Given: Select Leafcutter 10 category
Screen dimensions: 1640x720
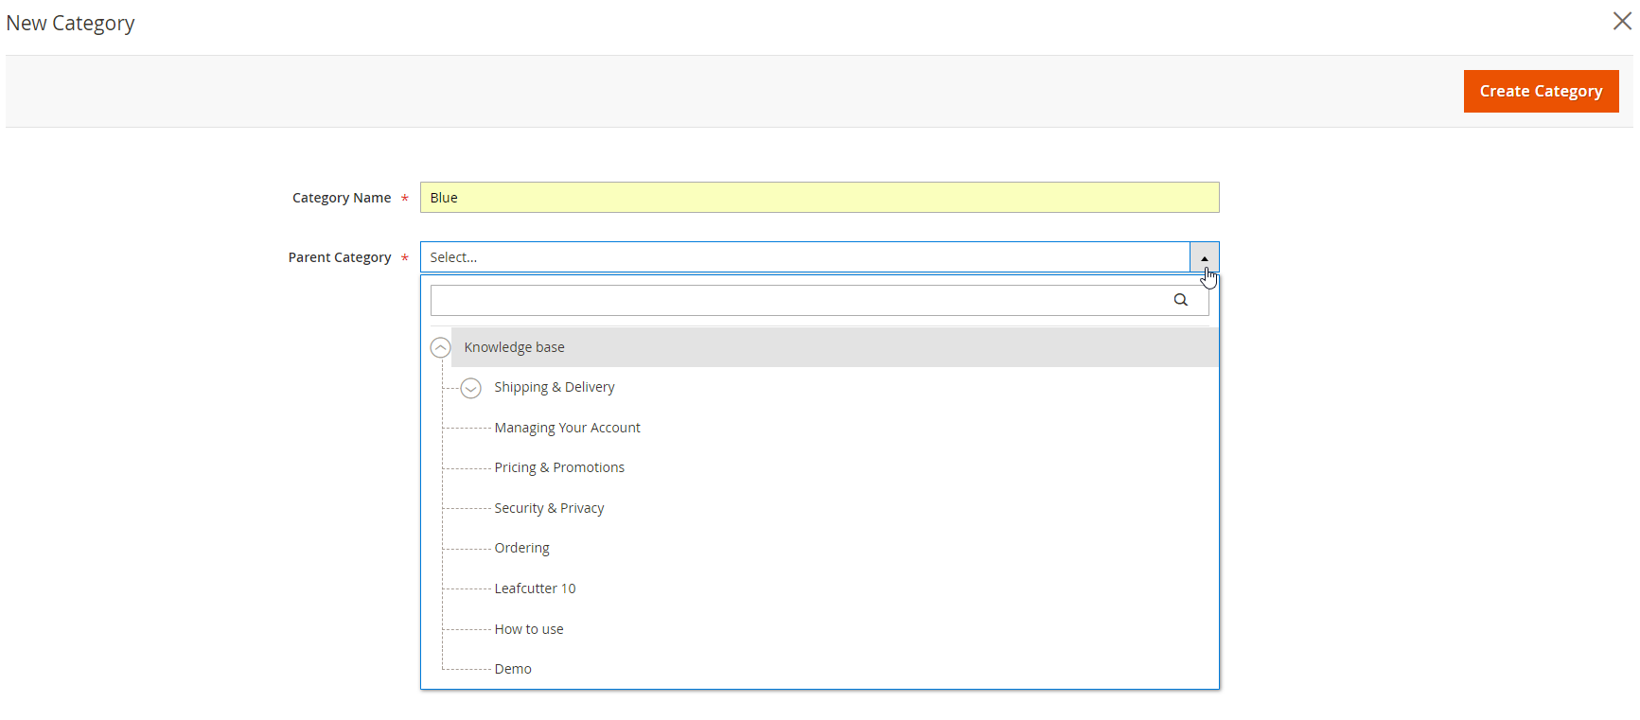Looking at the screenshot, I should (535, 588).
